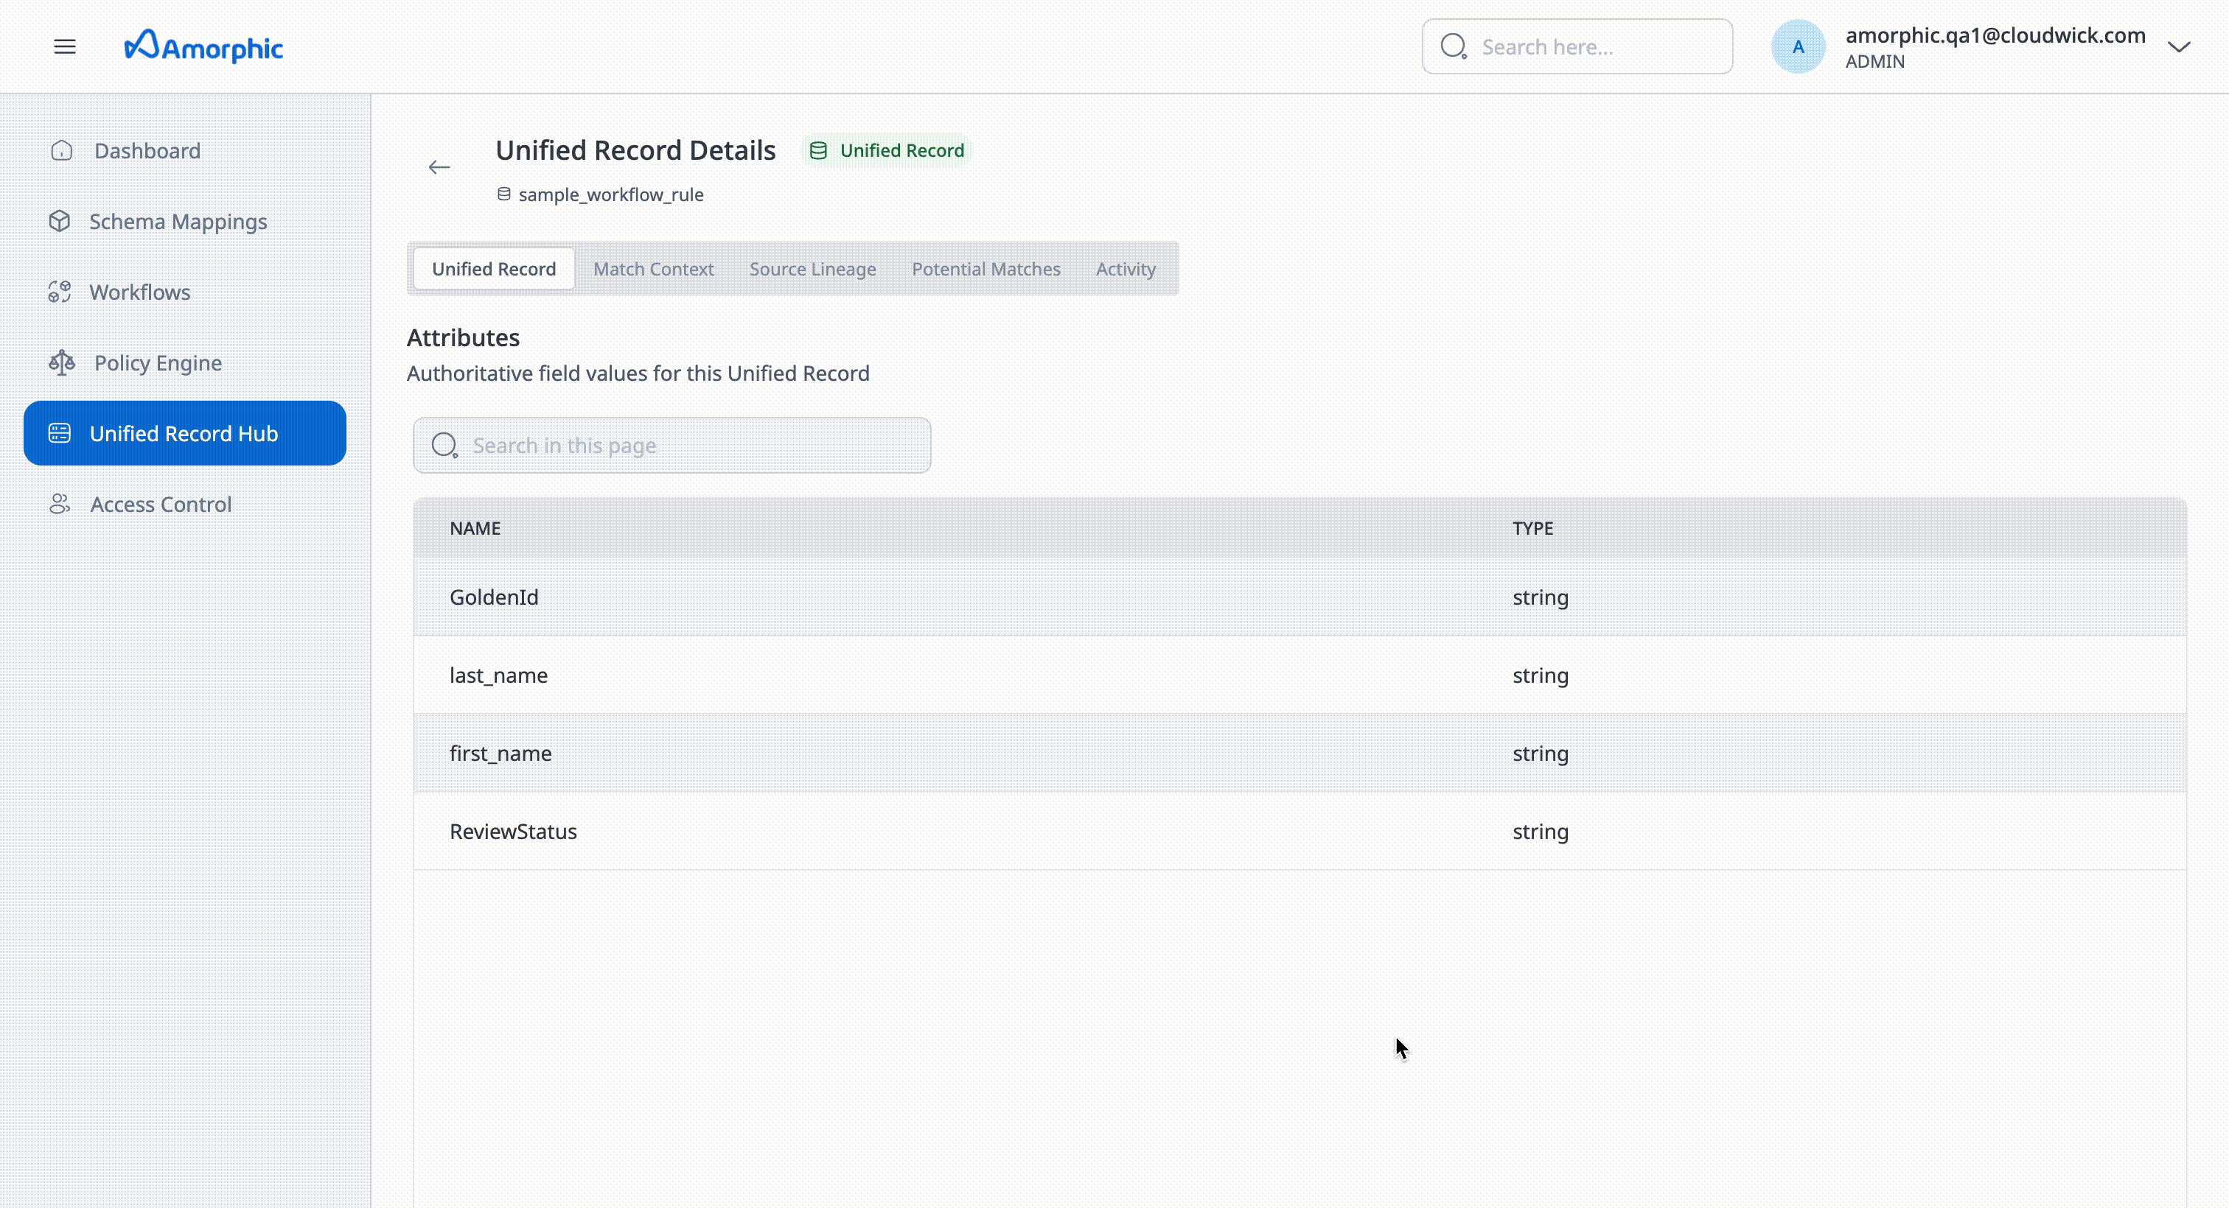The width and height of the screenshot is (2229, 1208).
Task: Select the Workflows sidebar icon
Action: pos(60,292)
